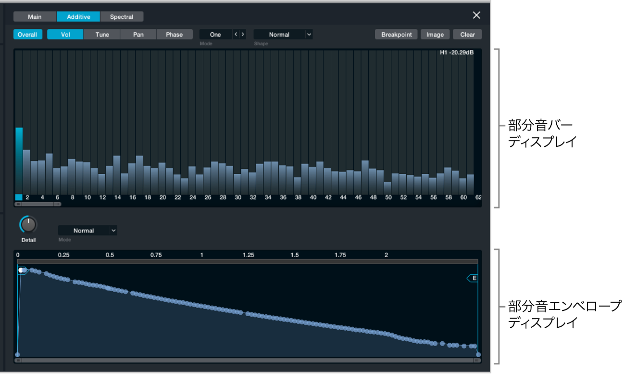Switch partial parameter to Phase
The width and height of the screenshot is (624, 374).
coord(175,35)
